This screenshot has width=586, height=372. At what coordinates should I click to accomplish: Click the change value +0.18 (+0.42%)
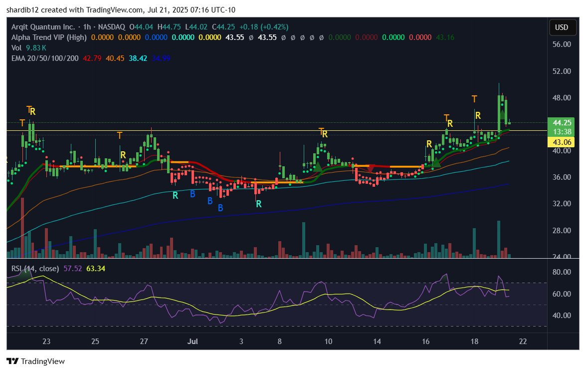pyautogui.click(x=264, y=27)
